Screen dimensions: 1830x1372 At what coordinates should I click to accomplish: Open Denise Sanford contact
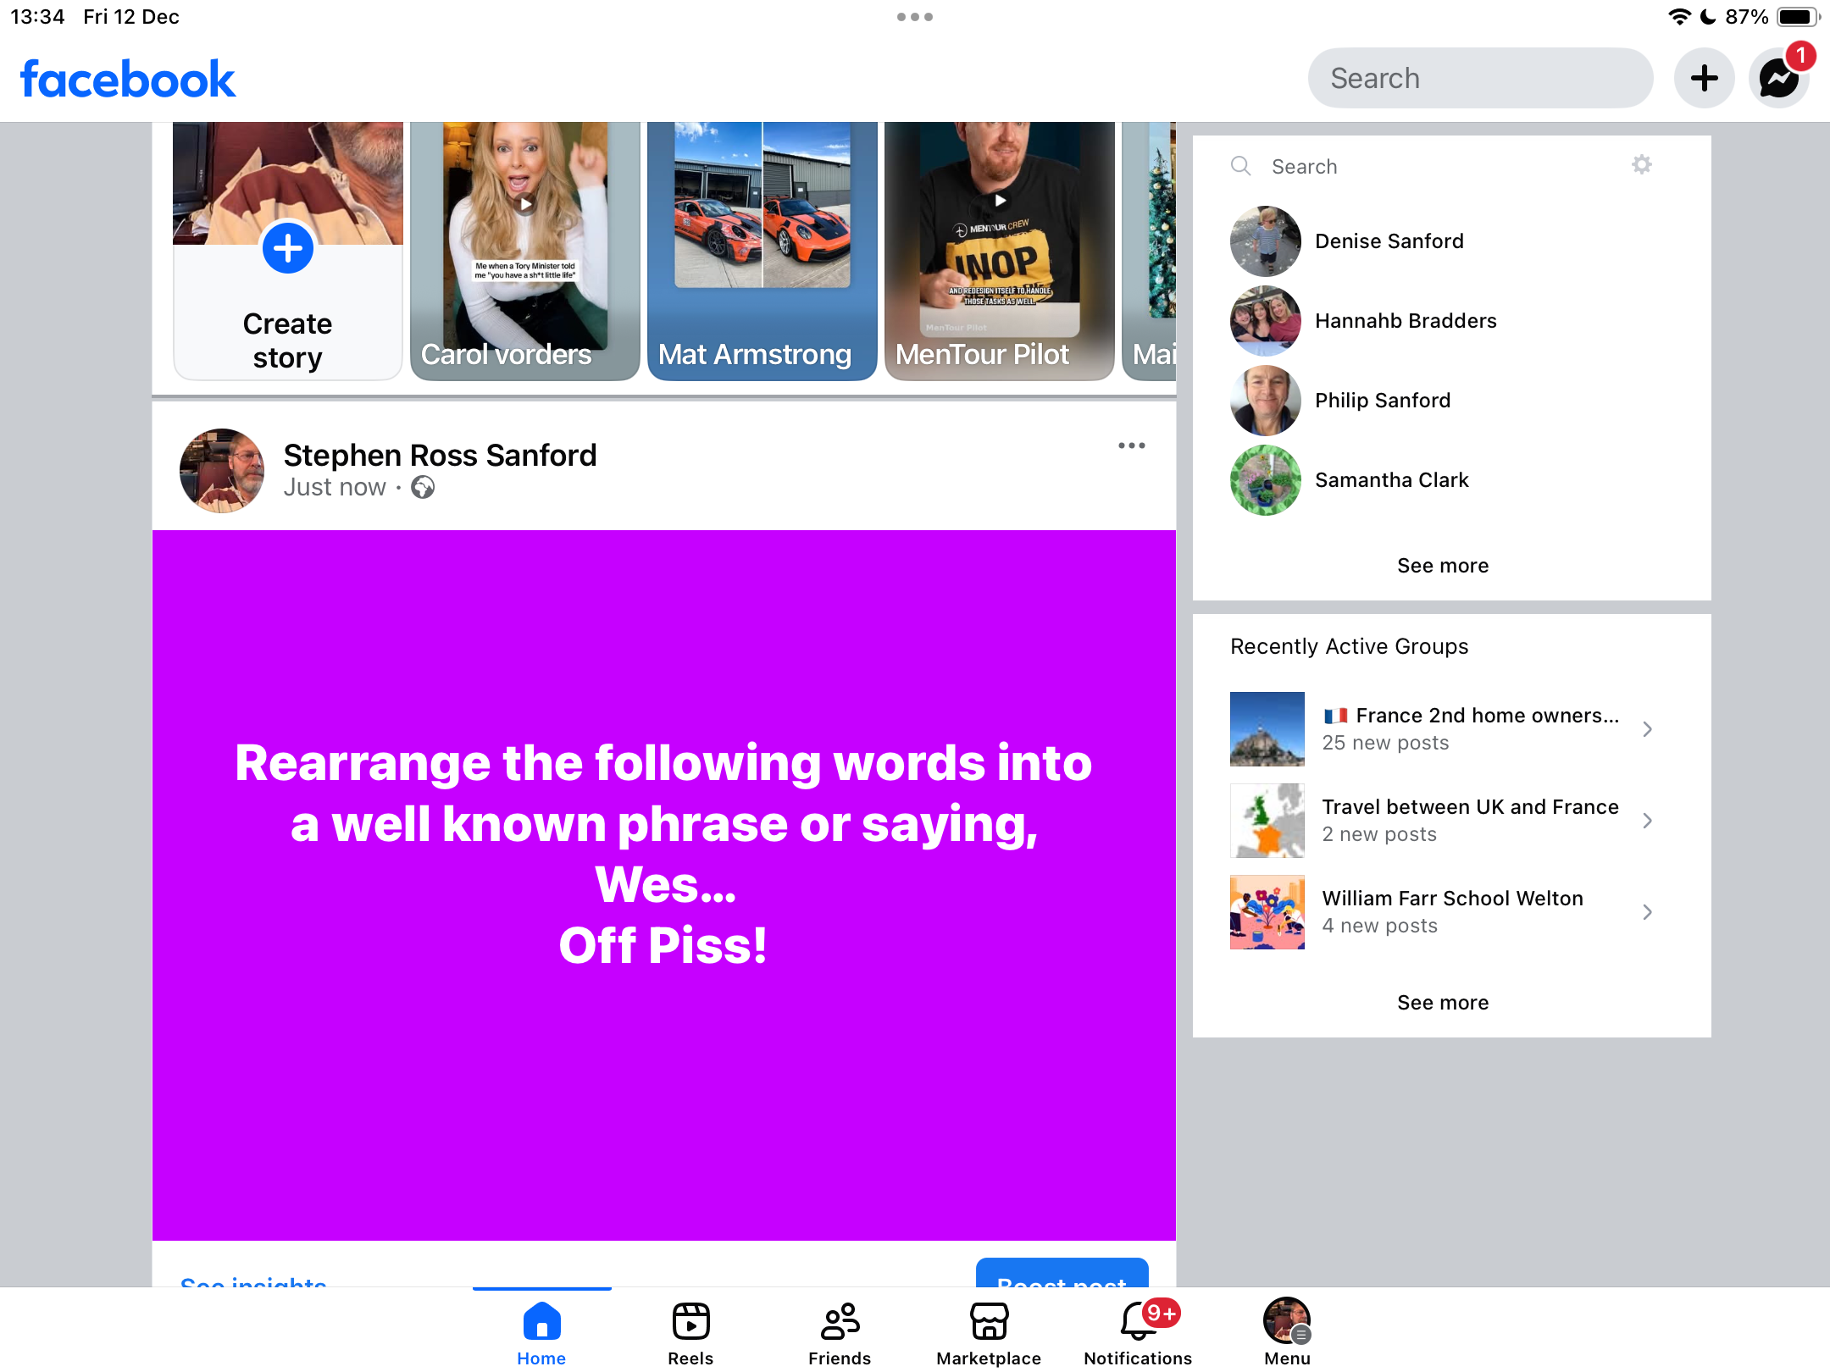click(1389, 241)
